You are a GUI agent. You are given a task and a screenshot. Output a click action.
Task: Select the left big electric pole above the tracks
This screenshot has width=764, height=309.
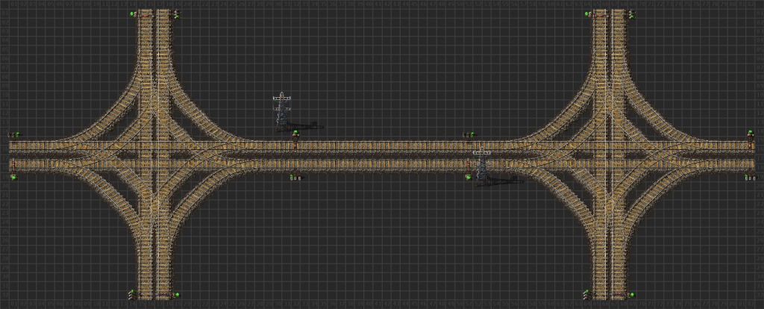[281, 112]
